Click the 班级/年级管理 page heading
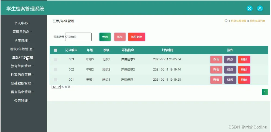 click(63, 21)
